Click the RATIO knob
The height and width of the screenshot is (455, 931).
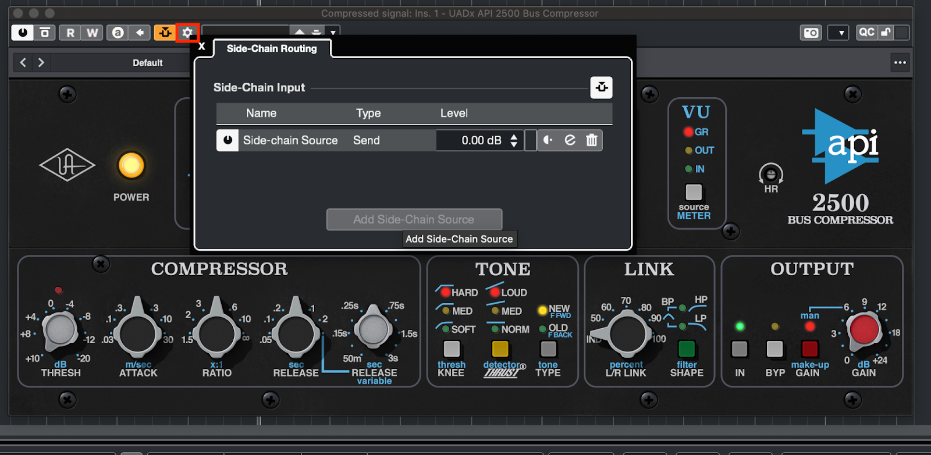[x=216, y=332]
